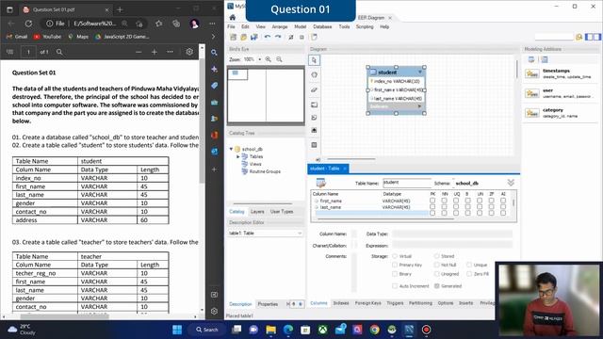
Task: Click the open model folder icon
Action: pyautogui.click(x=243, y=38)
